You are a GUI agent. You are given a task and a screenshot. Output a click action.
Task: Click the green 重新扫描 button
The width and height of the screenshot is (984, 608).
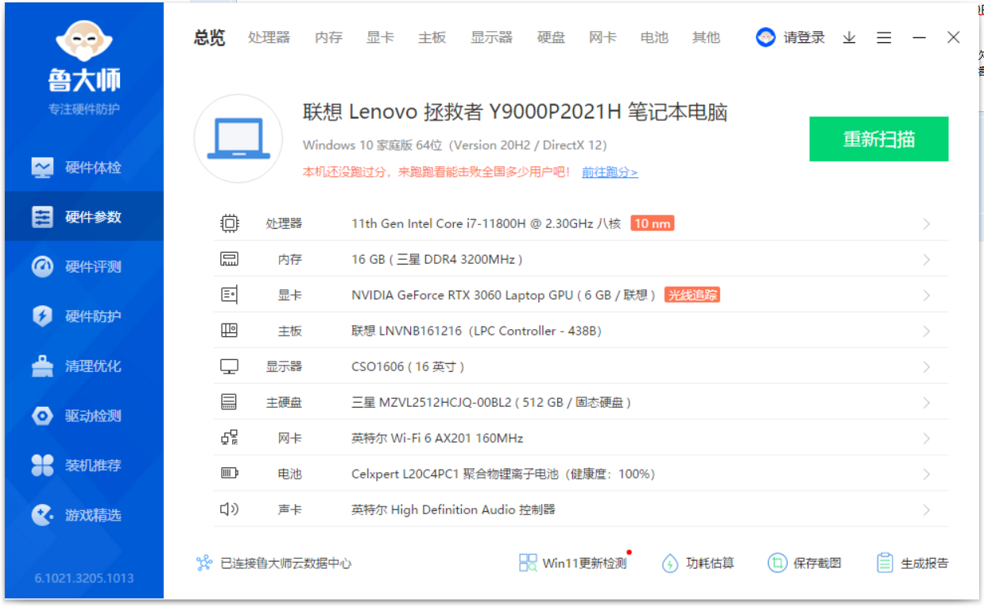(x=879, y=139)
